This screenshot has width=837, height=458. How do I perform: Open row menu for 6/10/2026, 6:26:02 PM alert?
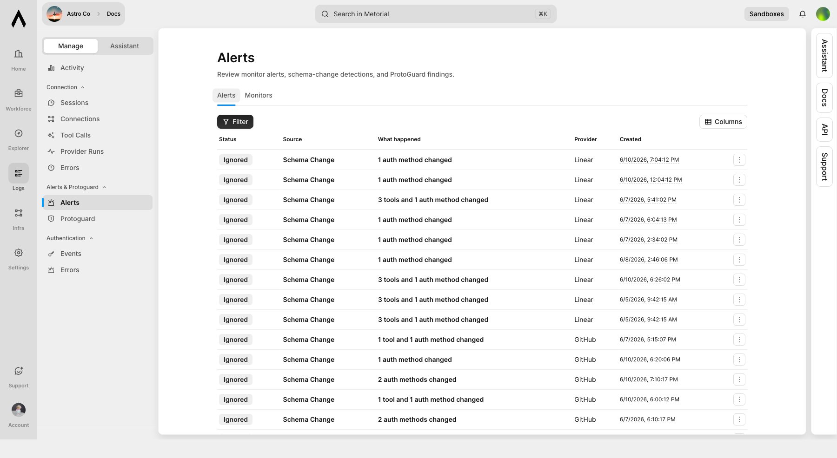[739, 280]
